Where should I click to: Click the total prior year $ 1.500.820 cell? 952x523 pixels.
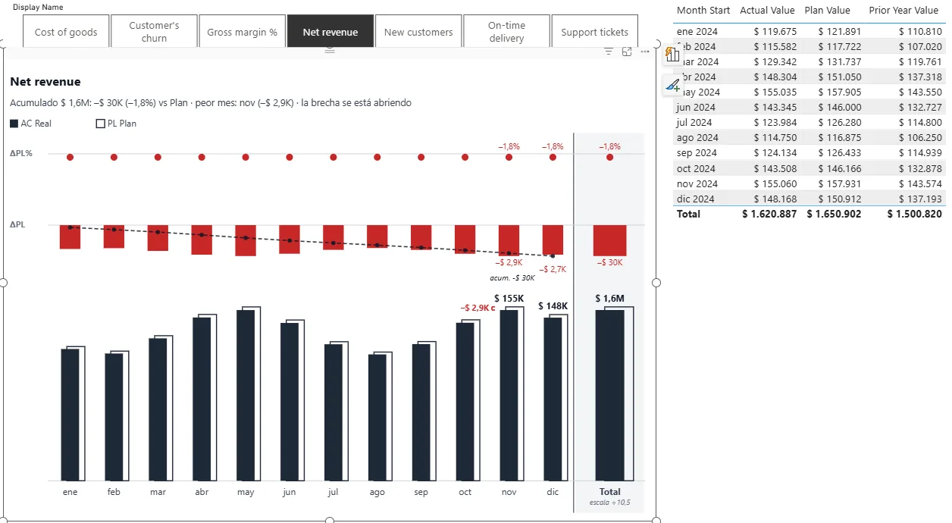click(x=915, y=214)
